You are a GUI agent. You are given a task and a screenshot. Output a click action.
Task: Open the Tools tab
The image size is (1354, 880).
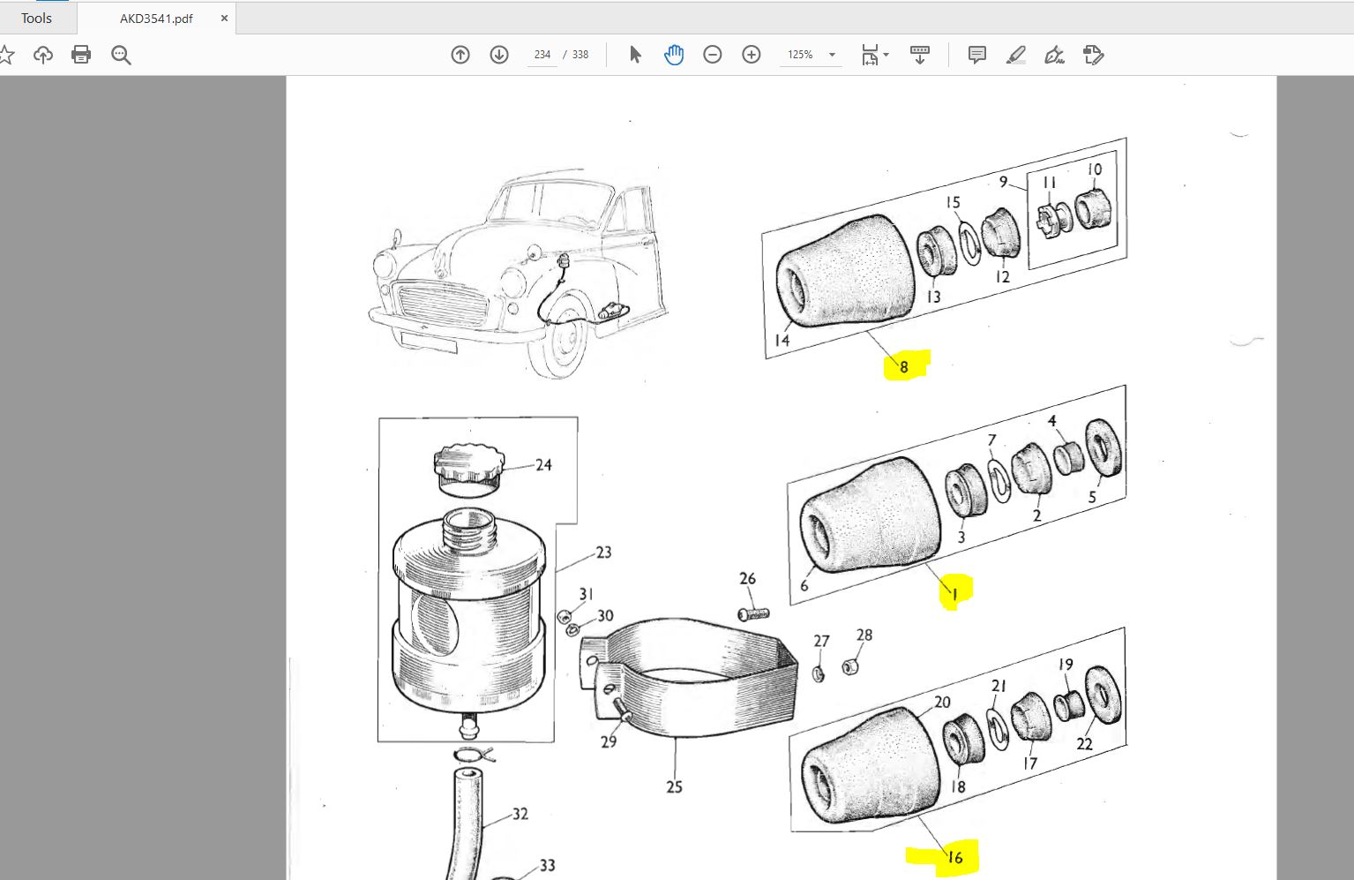[x=36, y=18]
